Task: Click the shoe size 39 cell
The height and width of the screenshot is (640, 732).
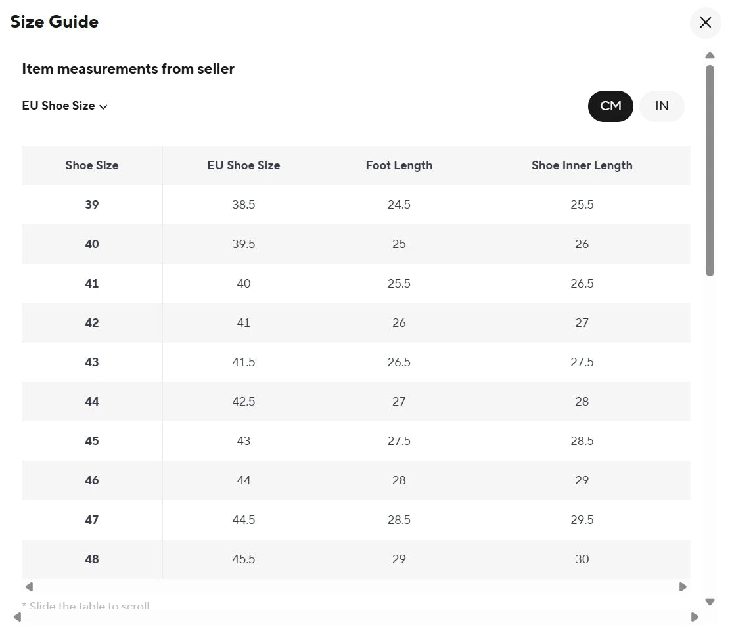Action: click(92, 204)
